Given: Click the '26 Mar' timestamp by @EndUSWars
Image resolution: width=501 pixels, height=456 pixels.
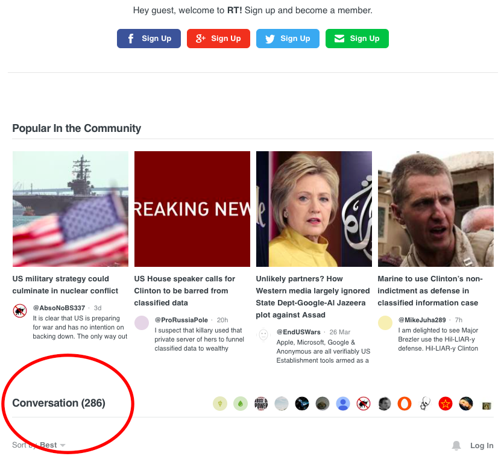Looking at the screenshot, I should click(x=339, y=332).
